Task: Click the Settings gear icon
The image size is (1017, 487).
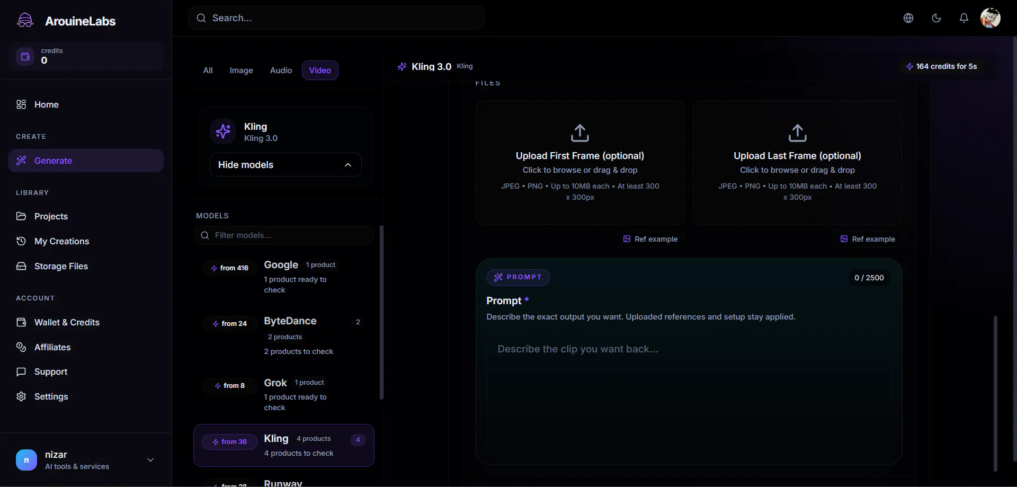Action: pyautogui.click(x=21, y=396)
